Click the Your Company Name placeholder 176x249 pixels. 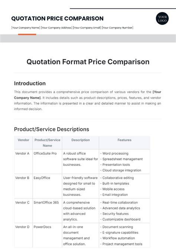coord(26,27)
